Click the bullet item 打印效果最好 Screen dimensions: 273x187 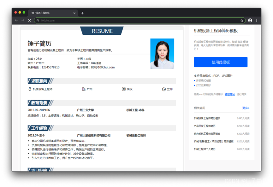203,85
